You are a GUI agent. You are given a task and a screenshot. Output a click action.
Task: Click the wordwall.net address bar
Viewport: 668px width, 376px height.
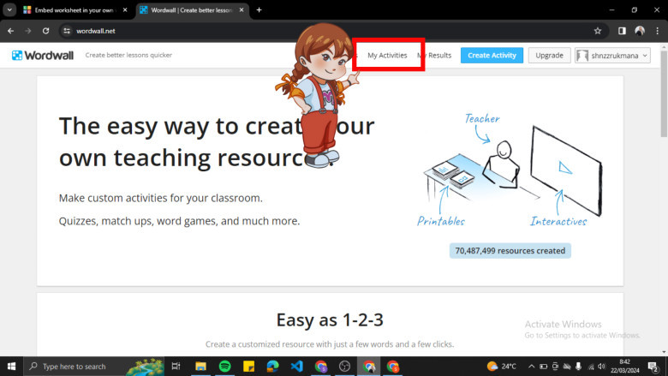click(x=332, y=31)
